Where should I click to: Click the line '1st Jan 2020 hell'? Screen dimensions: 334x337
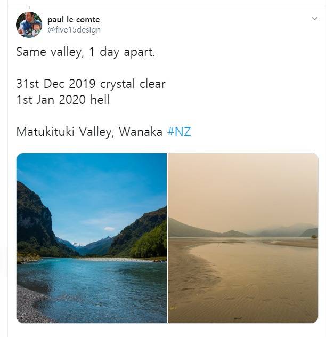click(63, 100)
